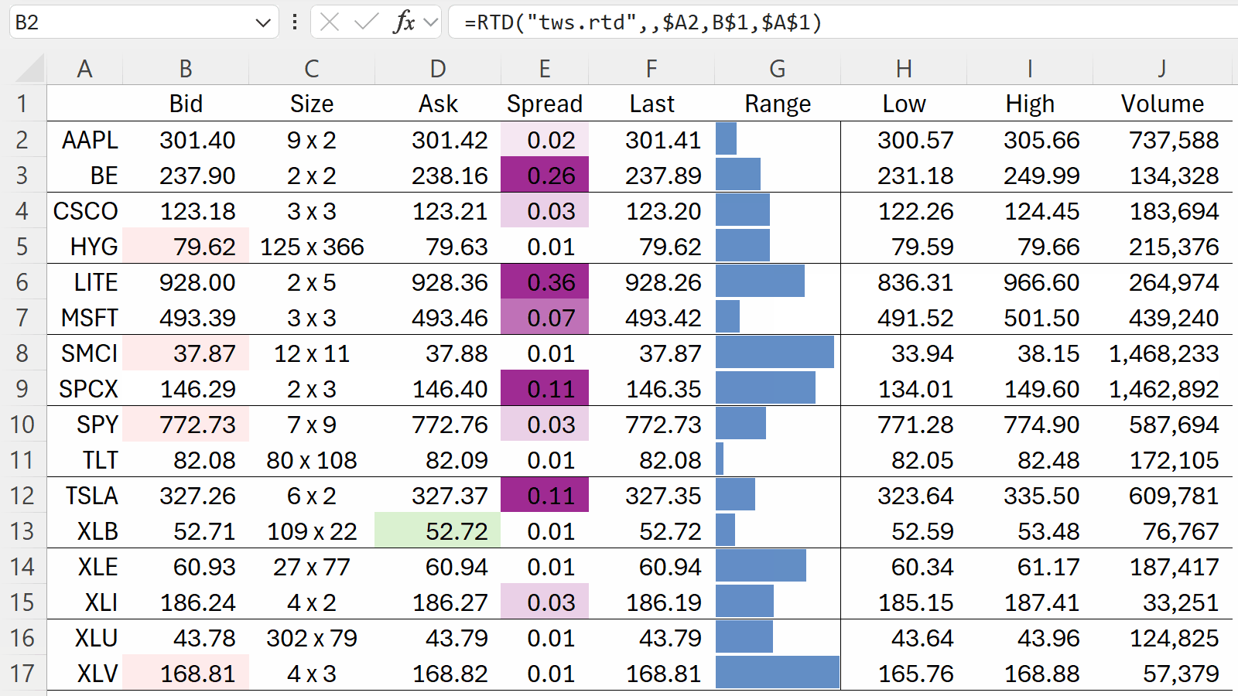Click the XLV bid cell 168.81 highlighted pink
This screenshot has height=696, width=1238.
pos(186,673)
